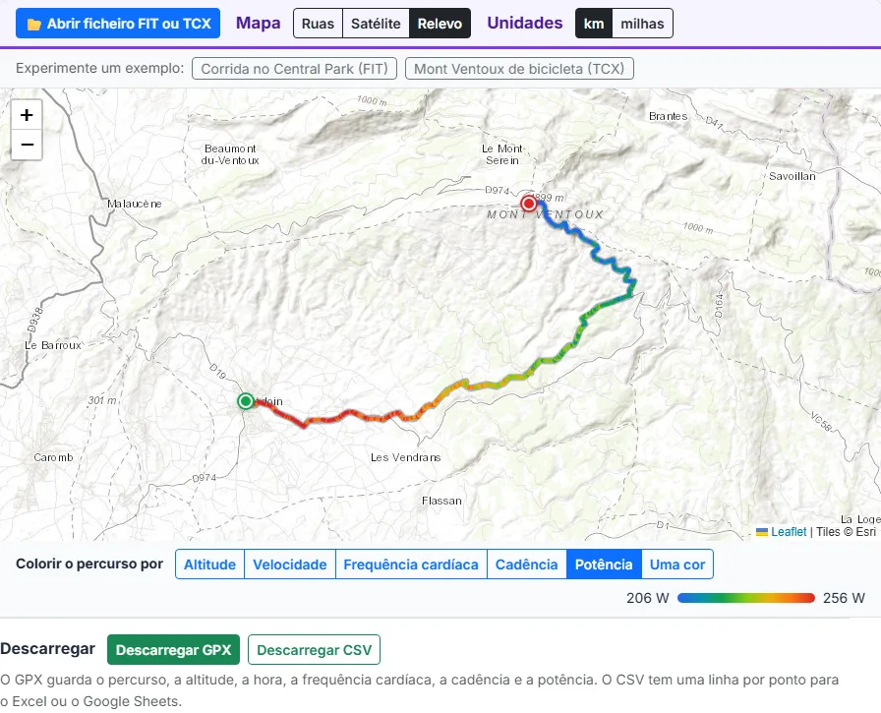Color the route by Cadência
The width and height of the screenshot is (881, 713).
[526, 564]
